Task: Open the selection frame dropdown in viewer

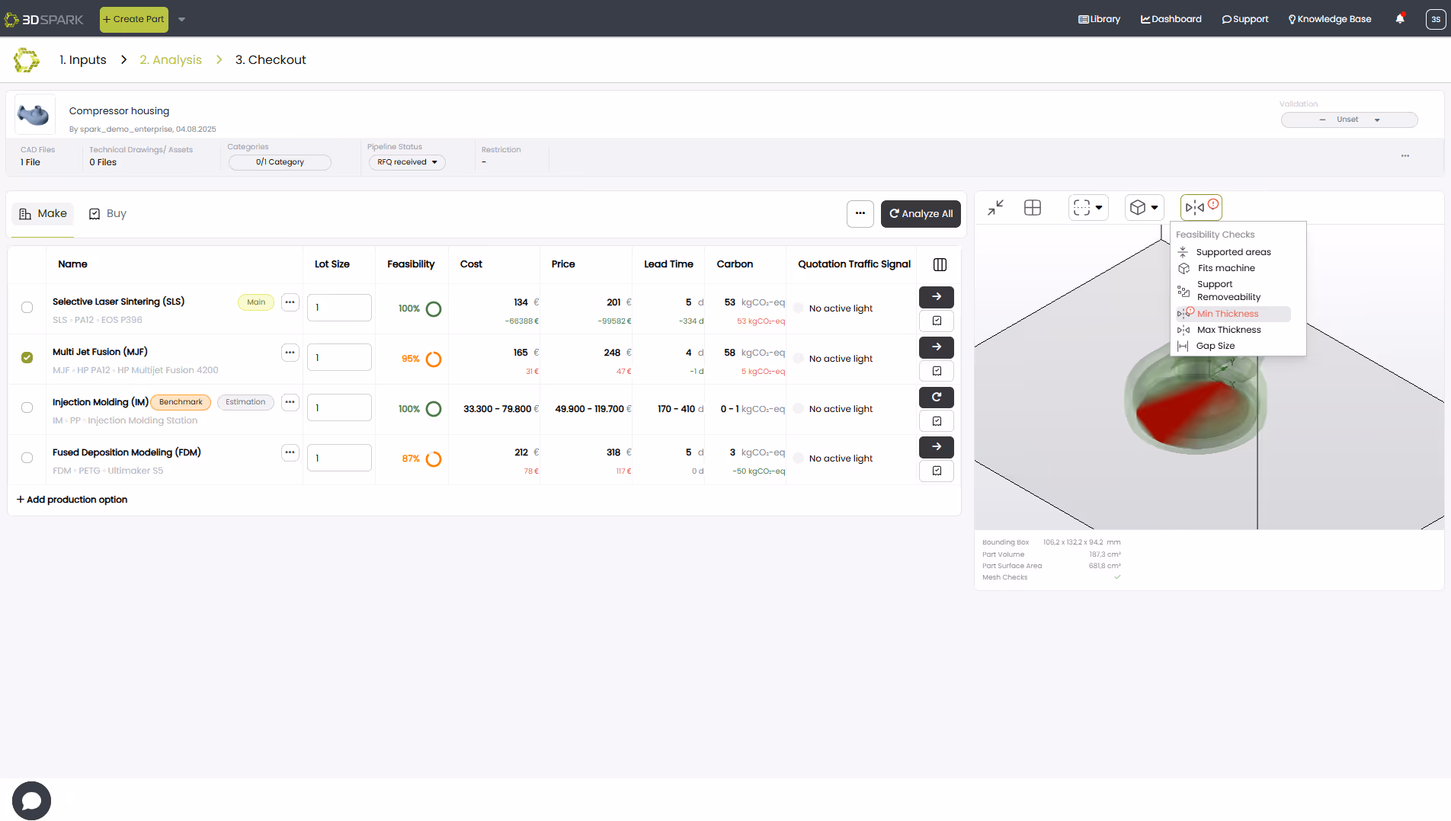Action: [x=1088, y=207]
